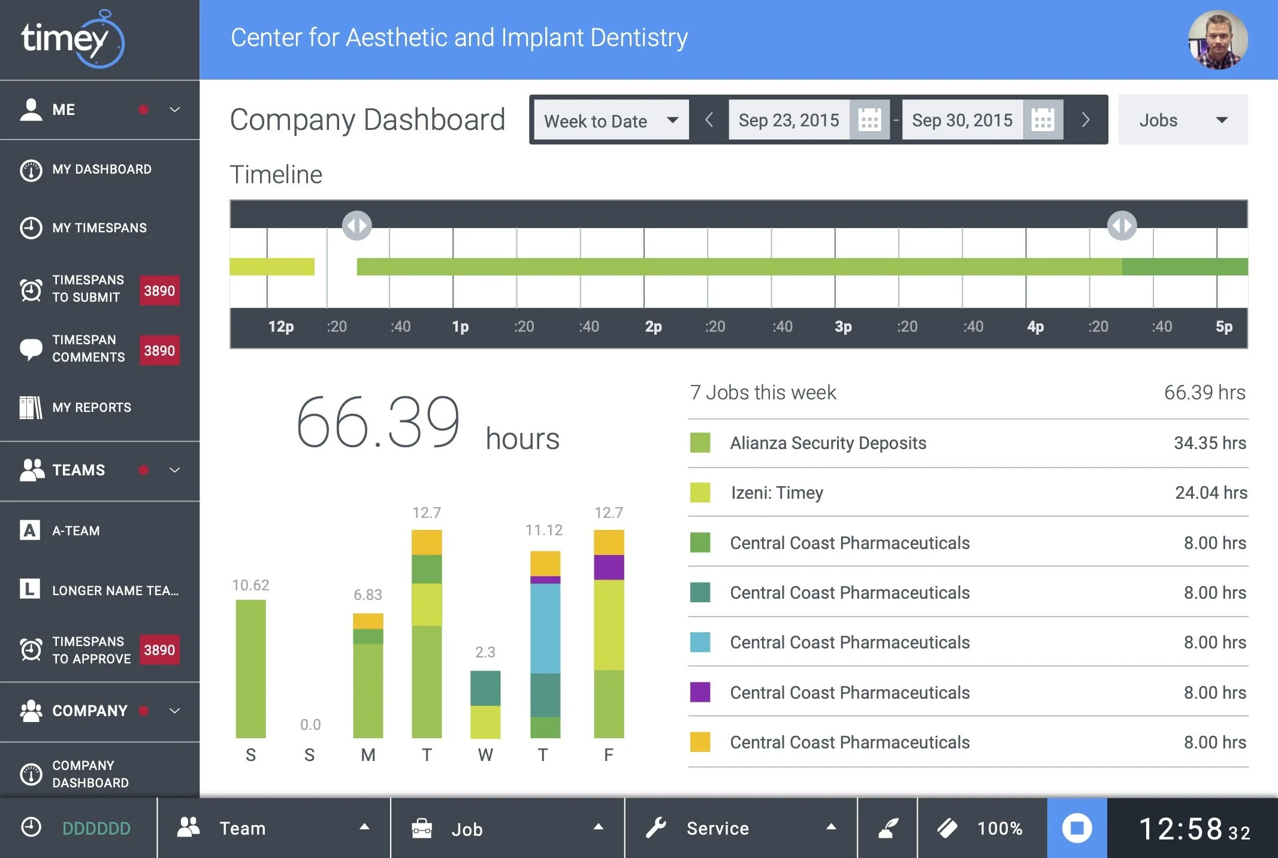Screen dimensions: 1278x858
Task: Open end date calendar picker icon
Action: (1043, 120)
